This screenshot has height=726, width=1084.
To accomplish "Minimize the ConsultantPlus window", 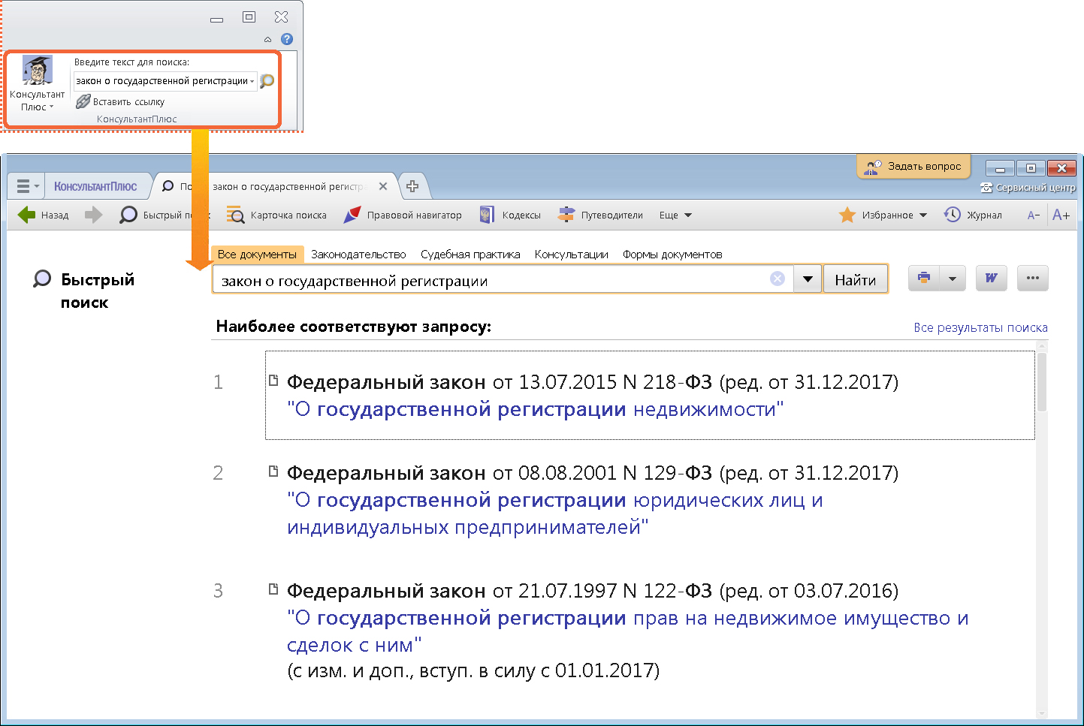I will (1001, 169).
